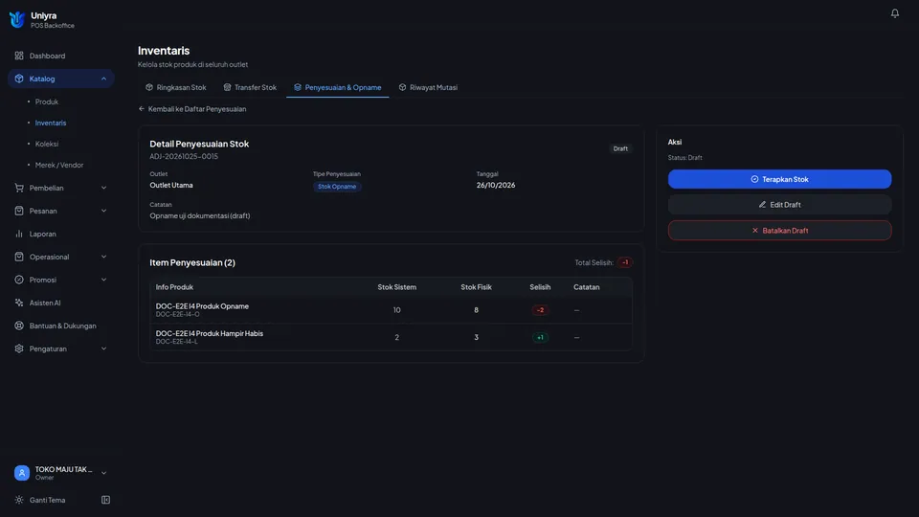Image resolution: width=919 pixels, height=517 pixels.
Task: Click the date 26/10/2026
Action: coord(496,185)
